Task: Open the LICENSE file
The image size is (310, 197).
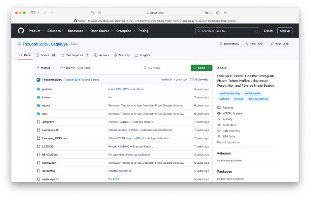Action: [48, 146]
